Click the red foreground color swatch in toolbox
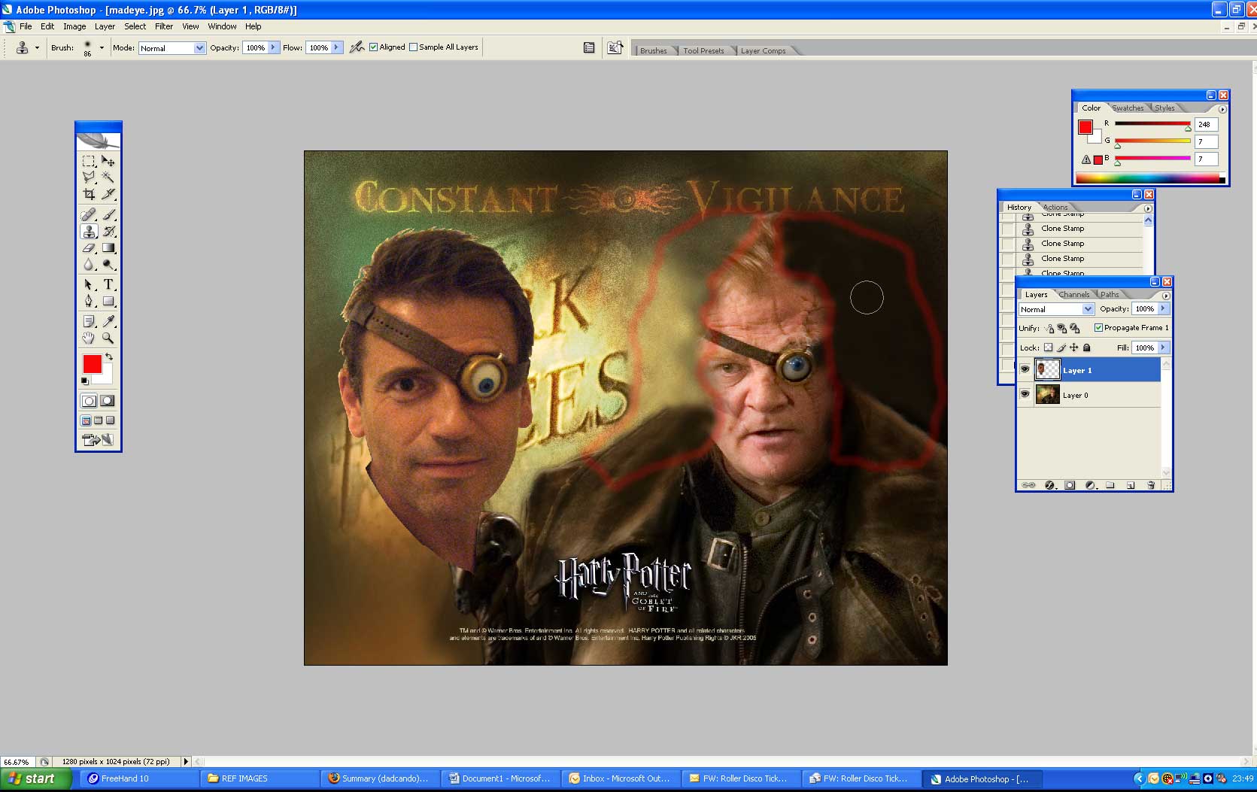The height and width of the screenshot is (792, 1257). 92,364
